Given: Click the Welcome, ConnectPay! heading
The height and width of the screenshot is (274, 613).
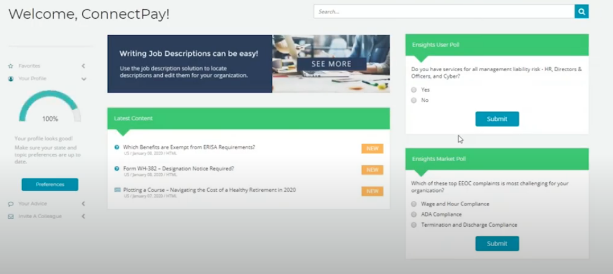Looking at the screenshot, I should 89,14.
